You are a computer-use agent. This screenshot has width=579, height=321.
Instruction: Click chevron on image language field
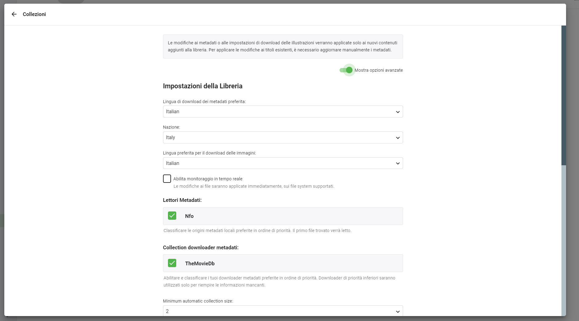click(398, 163)
